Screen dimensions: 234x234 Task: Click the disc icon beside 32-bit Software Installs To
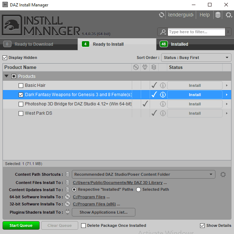[68, 204]
